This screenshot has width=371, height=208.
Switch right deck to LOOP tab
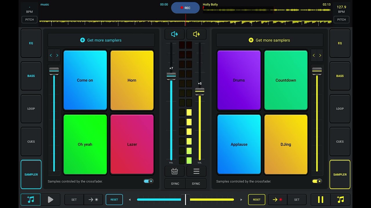pos(340,109)
